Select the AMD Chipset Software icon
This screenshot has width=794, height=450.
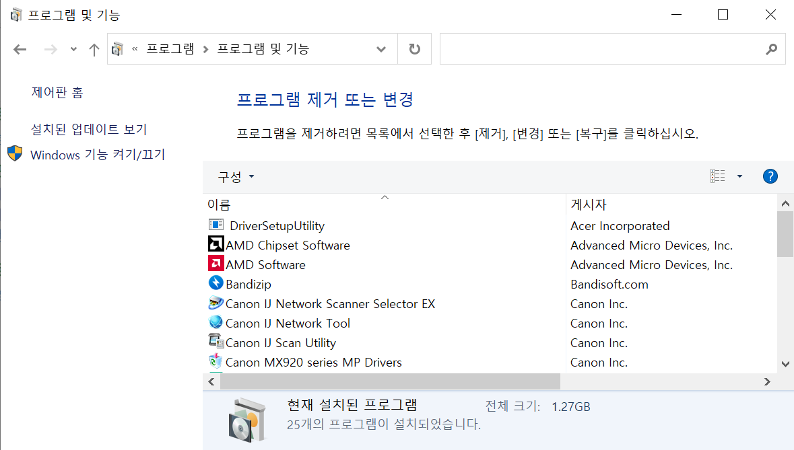216,244
